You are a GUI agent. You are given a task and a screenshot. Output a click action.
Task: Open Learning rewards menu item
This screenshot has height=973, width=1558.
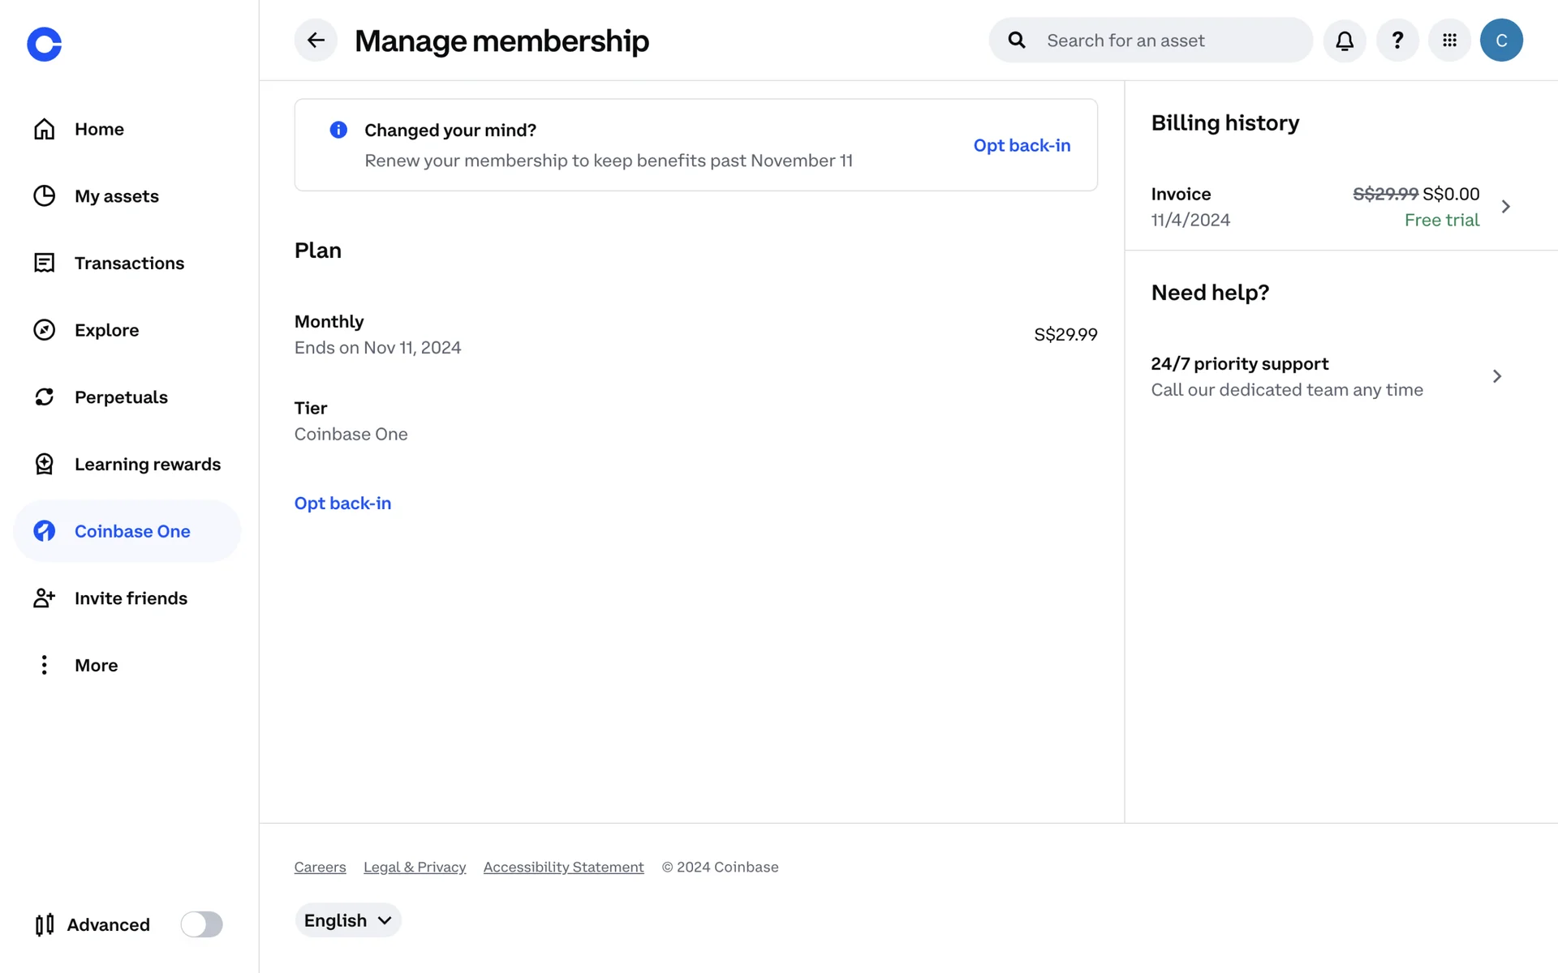pos(147,464)
